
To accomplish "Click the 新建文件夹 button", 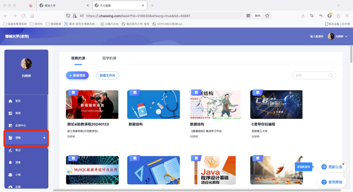I will pyautogui.click(x=107, y=75).
